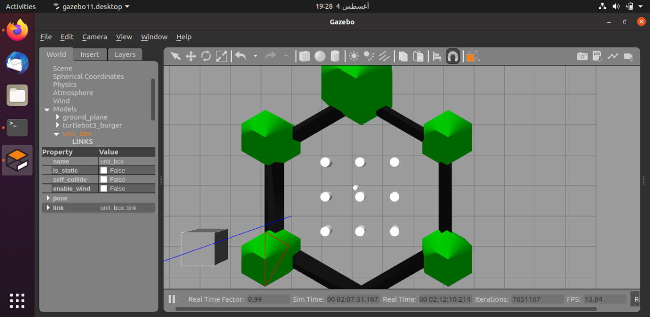Collapse the unit_box model
This screenshot has height=317, width=650.
(56, 134)
